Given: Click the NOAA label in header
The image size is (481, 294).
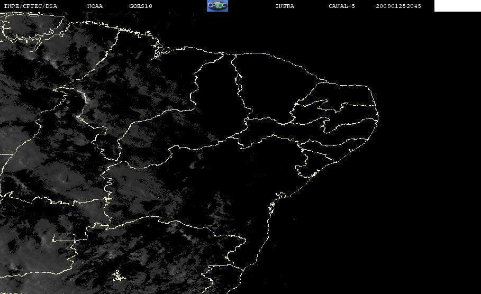Looking at the screenshot, I should click(95, 6).
